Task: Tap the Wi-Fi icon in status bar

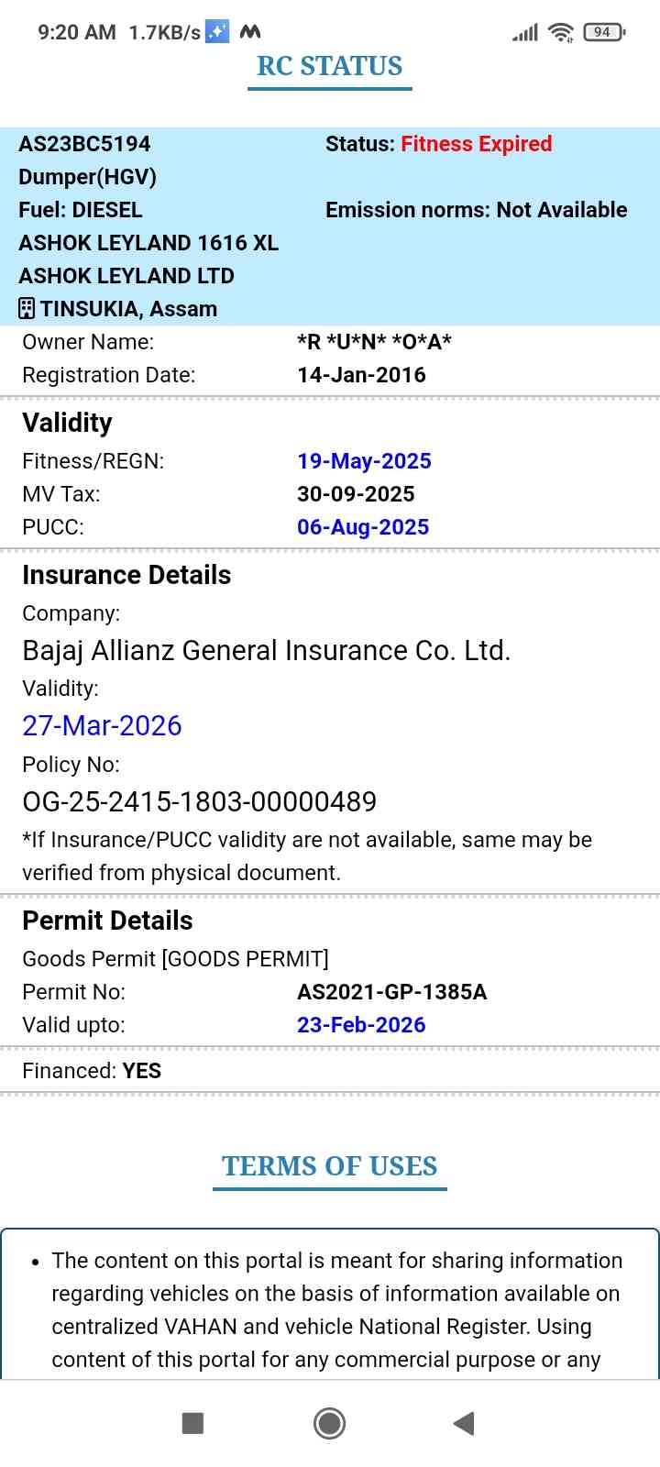Action: coord(560,33)
